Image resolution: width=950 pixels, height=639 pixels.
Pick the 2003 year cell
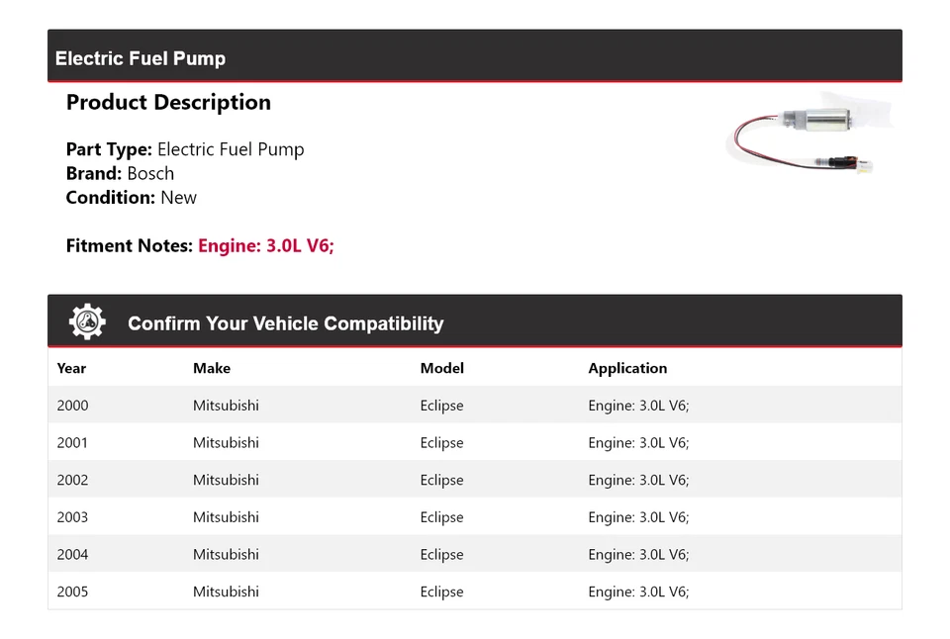tap(72, 517)
